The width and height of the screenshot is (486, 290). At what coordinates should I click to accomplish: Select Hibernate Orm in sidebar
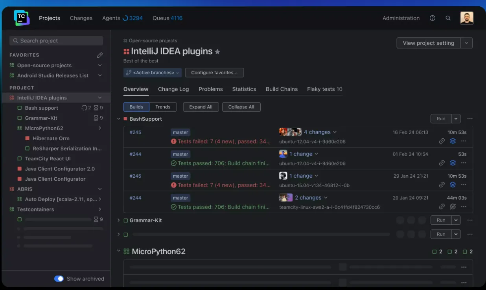[51, 138]
